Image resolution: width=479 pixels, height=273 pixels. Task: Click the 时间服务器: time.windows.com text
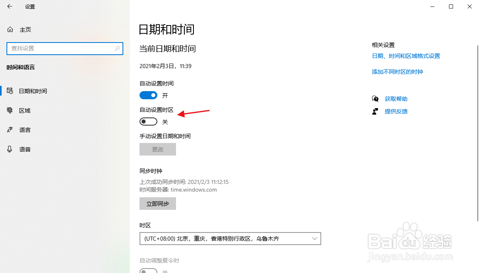178,190
